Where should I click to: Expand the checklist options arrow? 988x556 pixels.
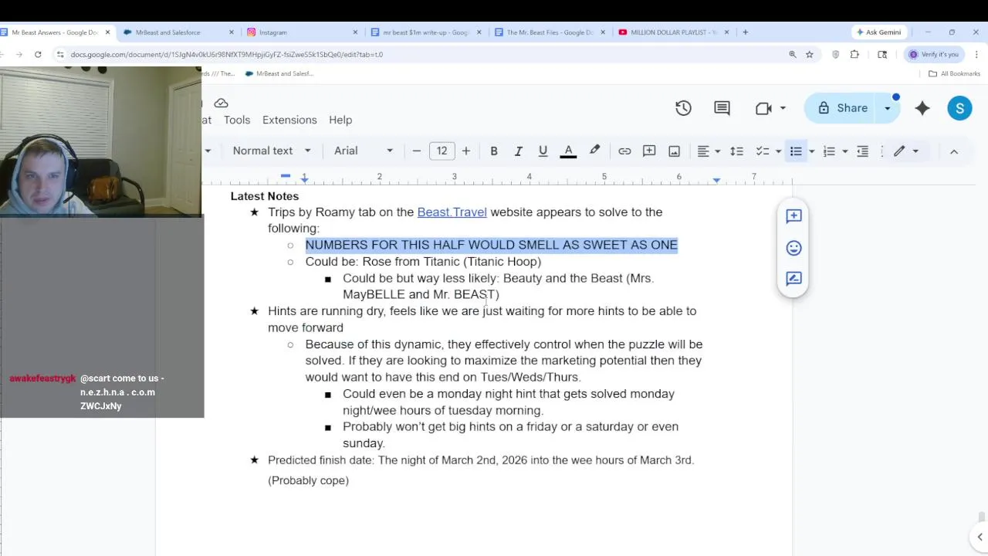[x=778, y=151]
